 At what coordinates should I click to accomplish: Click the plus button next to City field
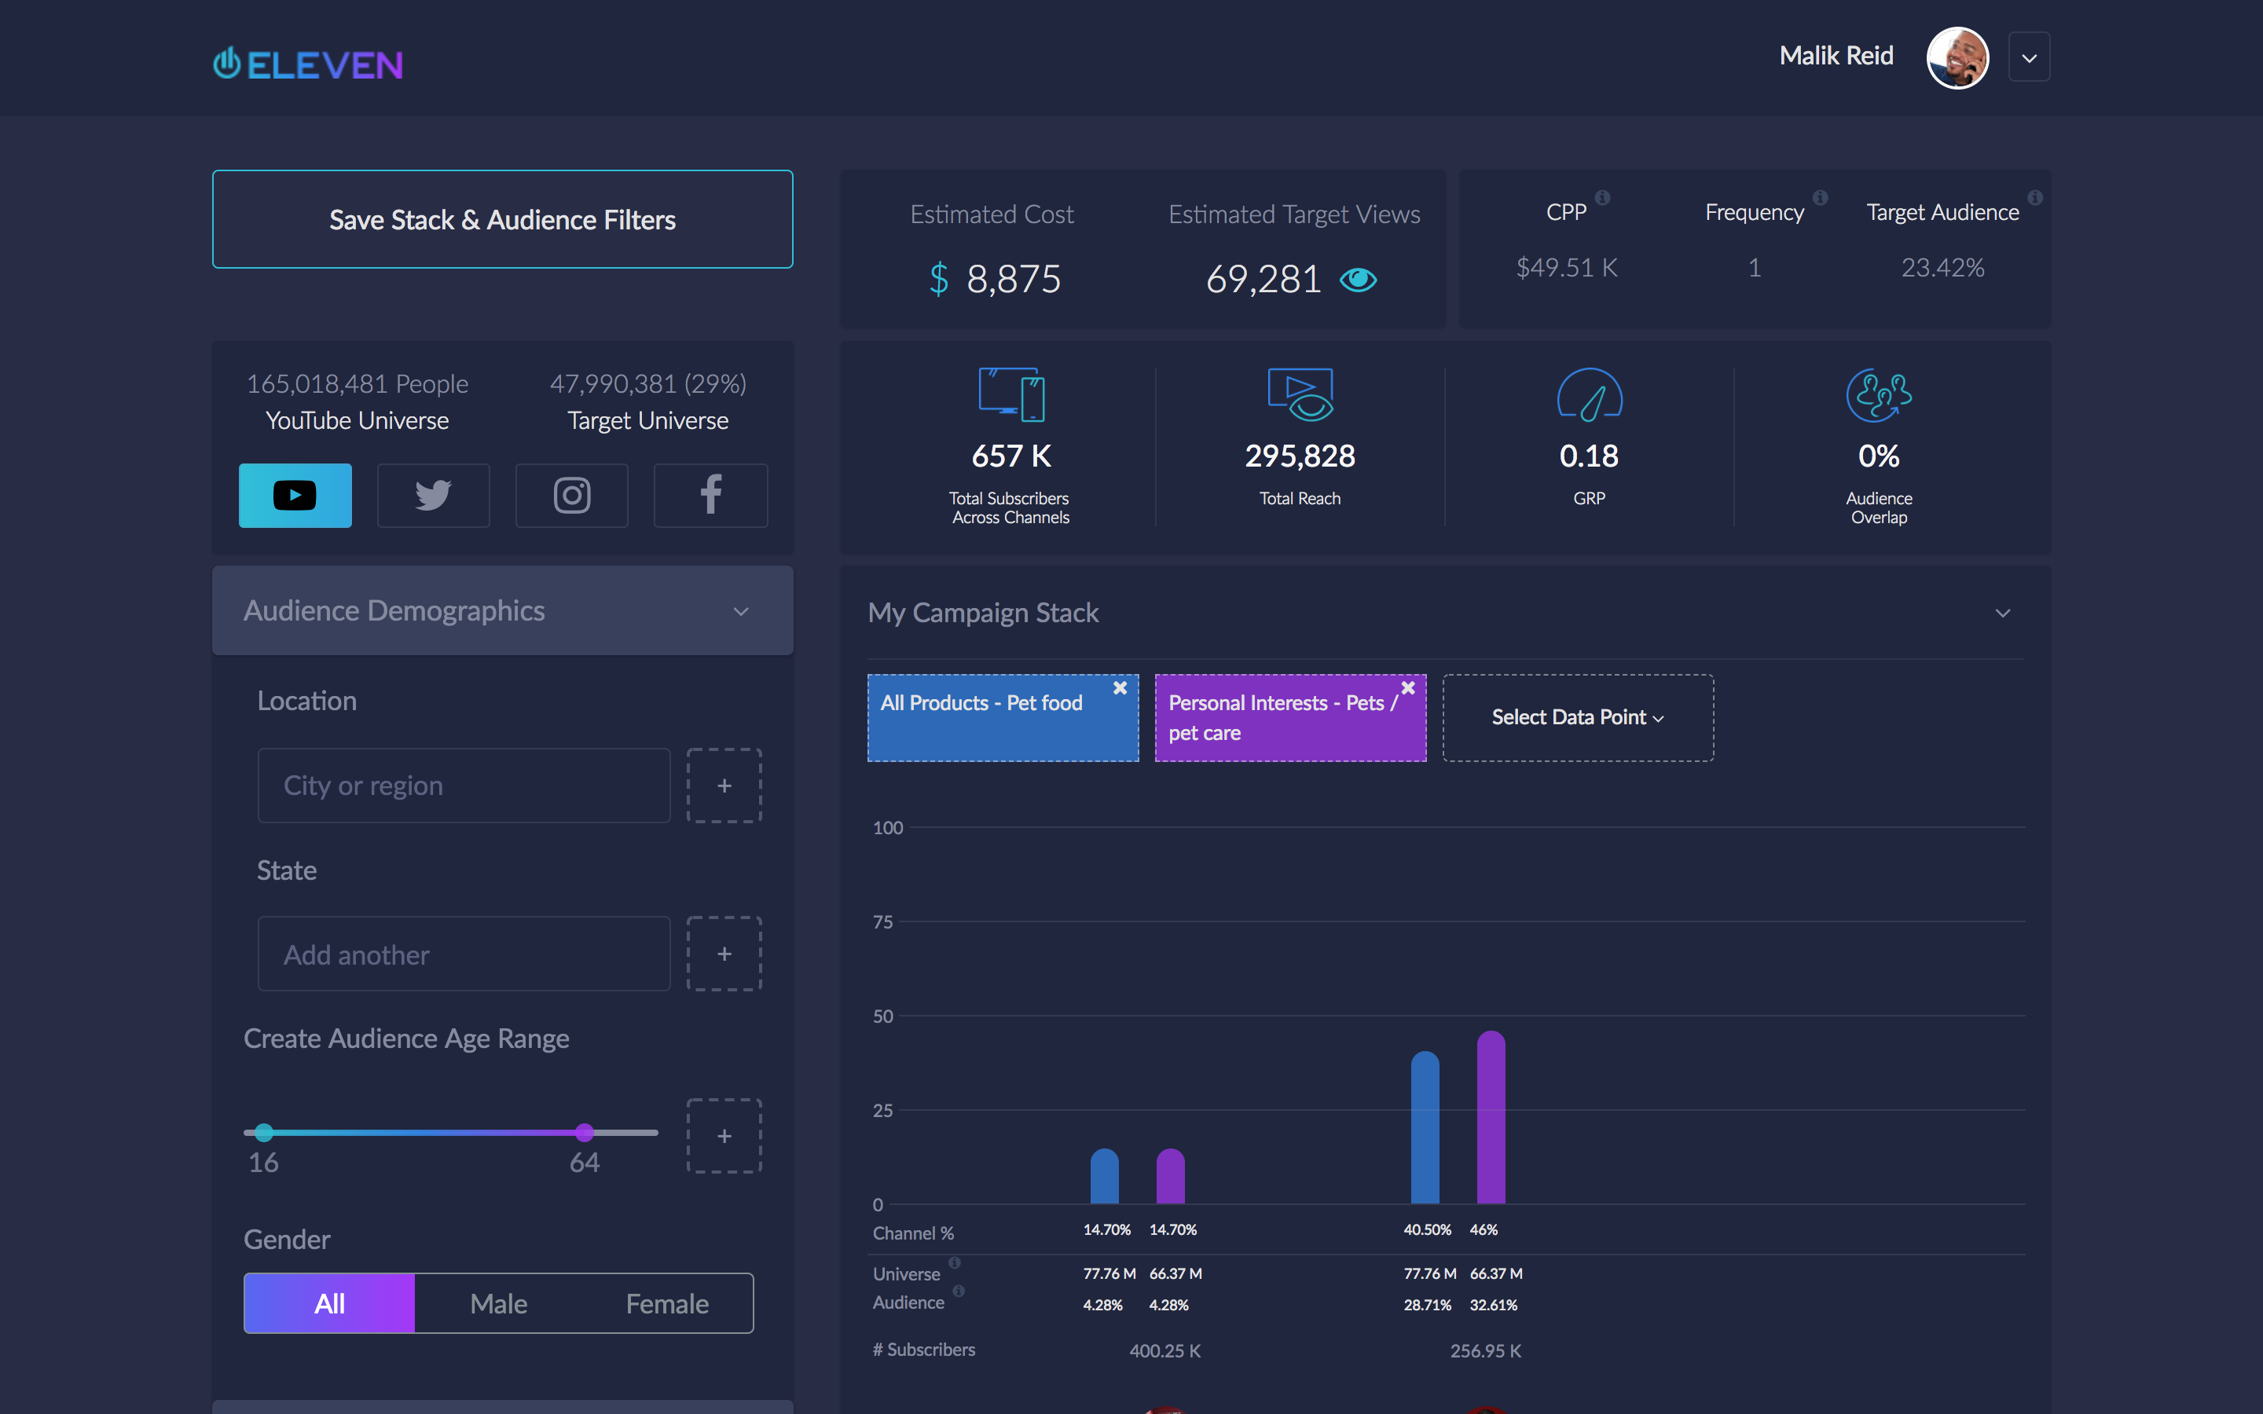[x=724, y=786]
